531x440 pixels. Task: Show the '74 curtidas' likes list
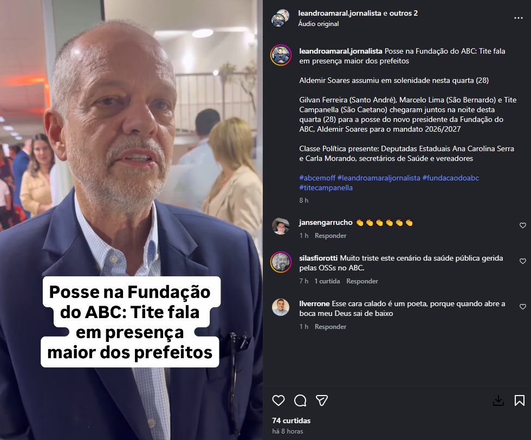pos(292,420)
